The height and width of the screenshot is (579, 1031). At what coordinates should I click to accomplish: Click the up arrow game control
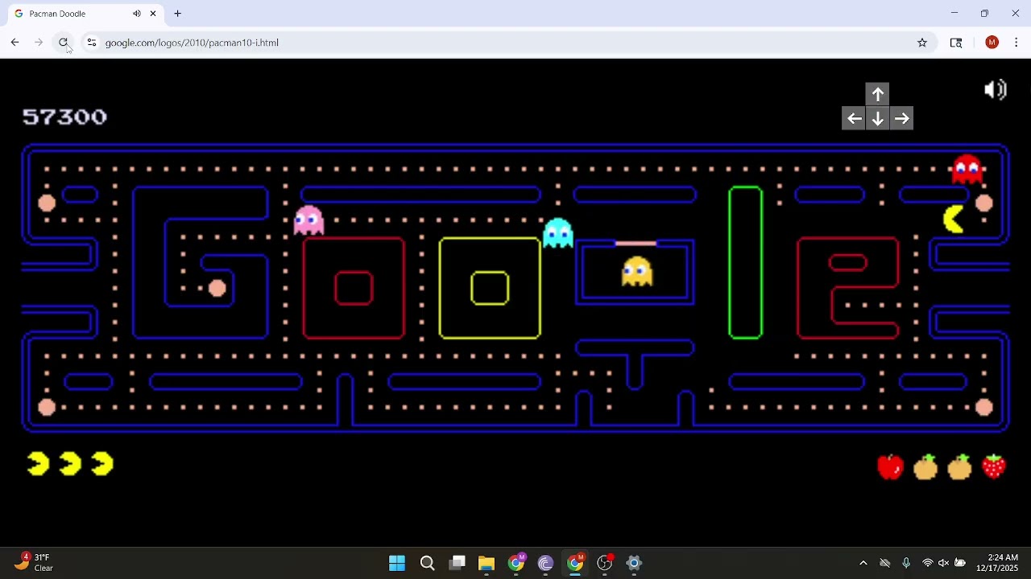[x=878, y=94]
